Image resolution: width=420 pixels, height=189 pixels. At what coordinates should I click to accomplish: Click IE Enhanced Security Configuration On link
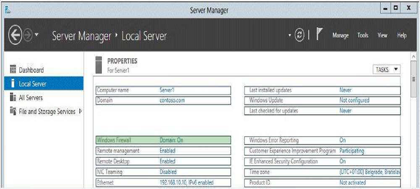[343, 161]
